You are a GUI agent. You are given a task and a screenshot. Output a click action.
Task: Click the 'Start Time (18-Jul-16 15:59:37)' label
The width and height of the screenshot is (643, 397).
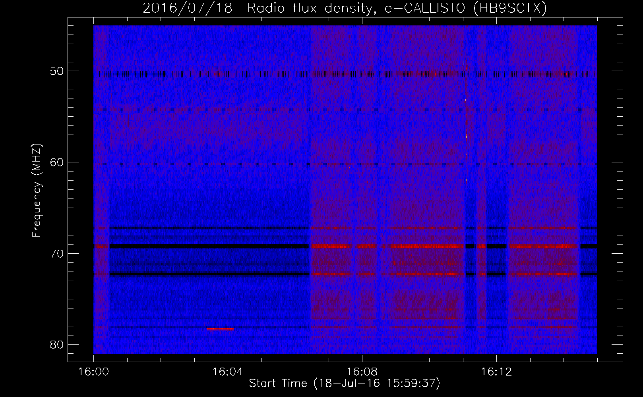[x=345, y=384]
